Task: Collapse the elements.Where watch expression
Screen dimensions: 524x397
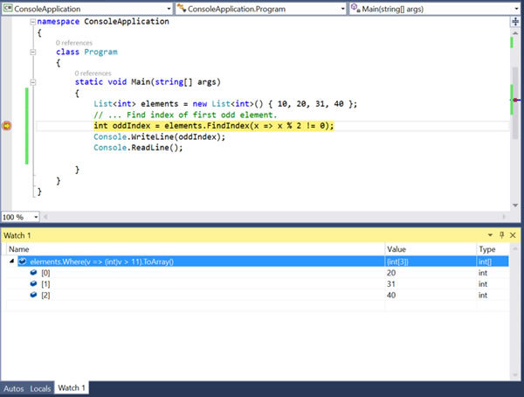Action: 11,261
